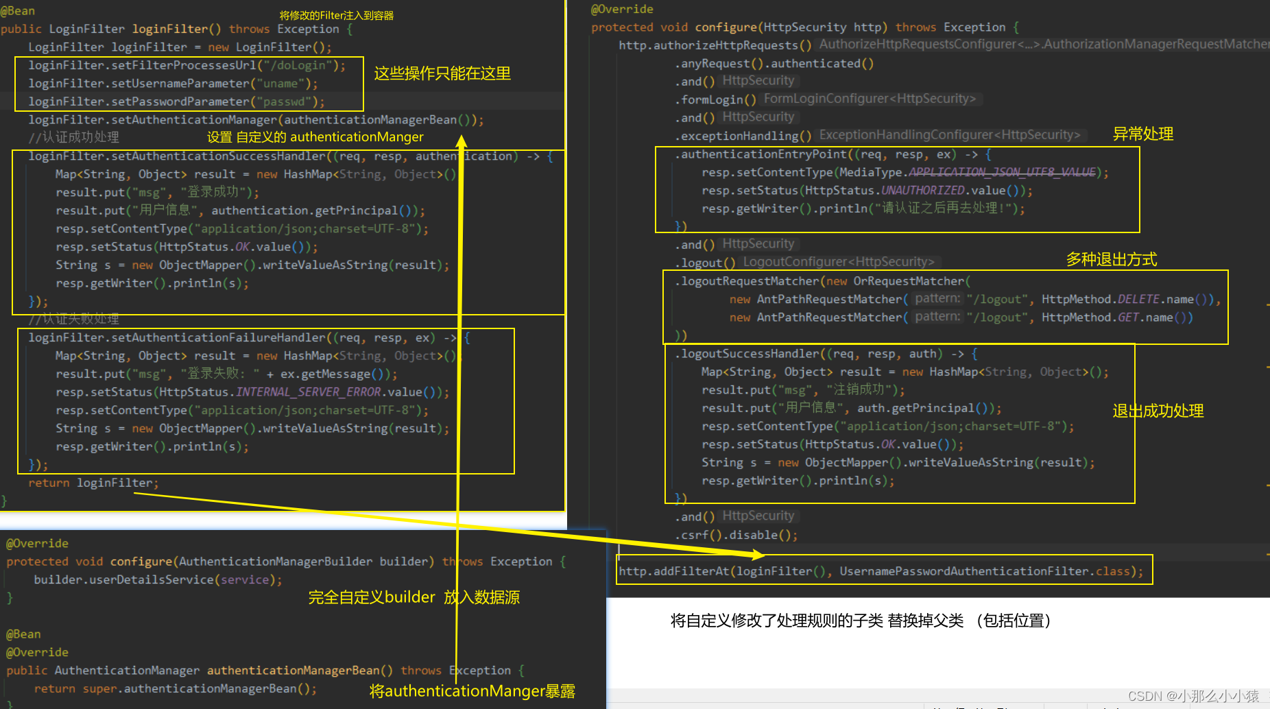Click the LogoutConfigurer<HttpSecurity> inlay hint
This screenshot has height=709, width=1270.
coord(839,262)
